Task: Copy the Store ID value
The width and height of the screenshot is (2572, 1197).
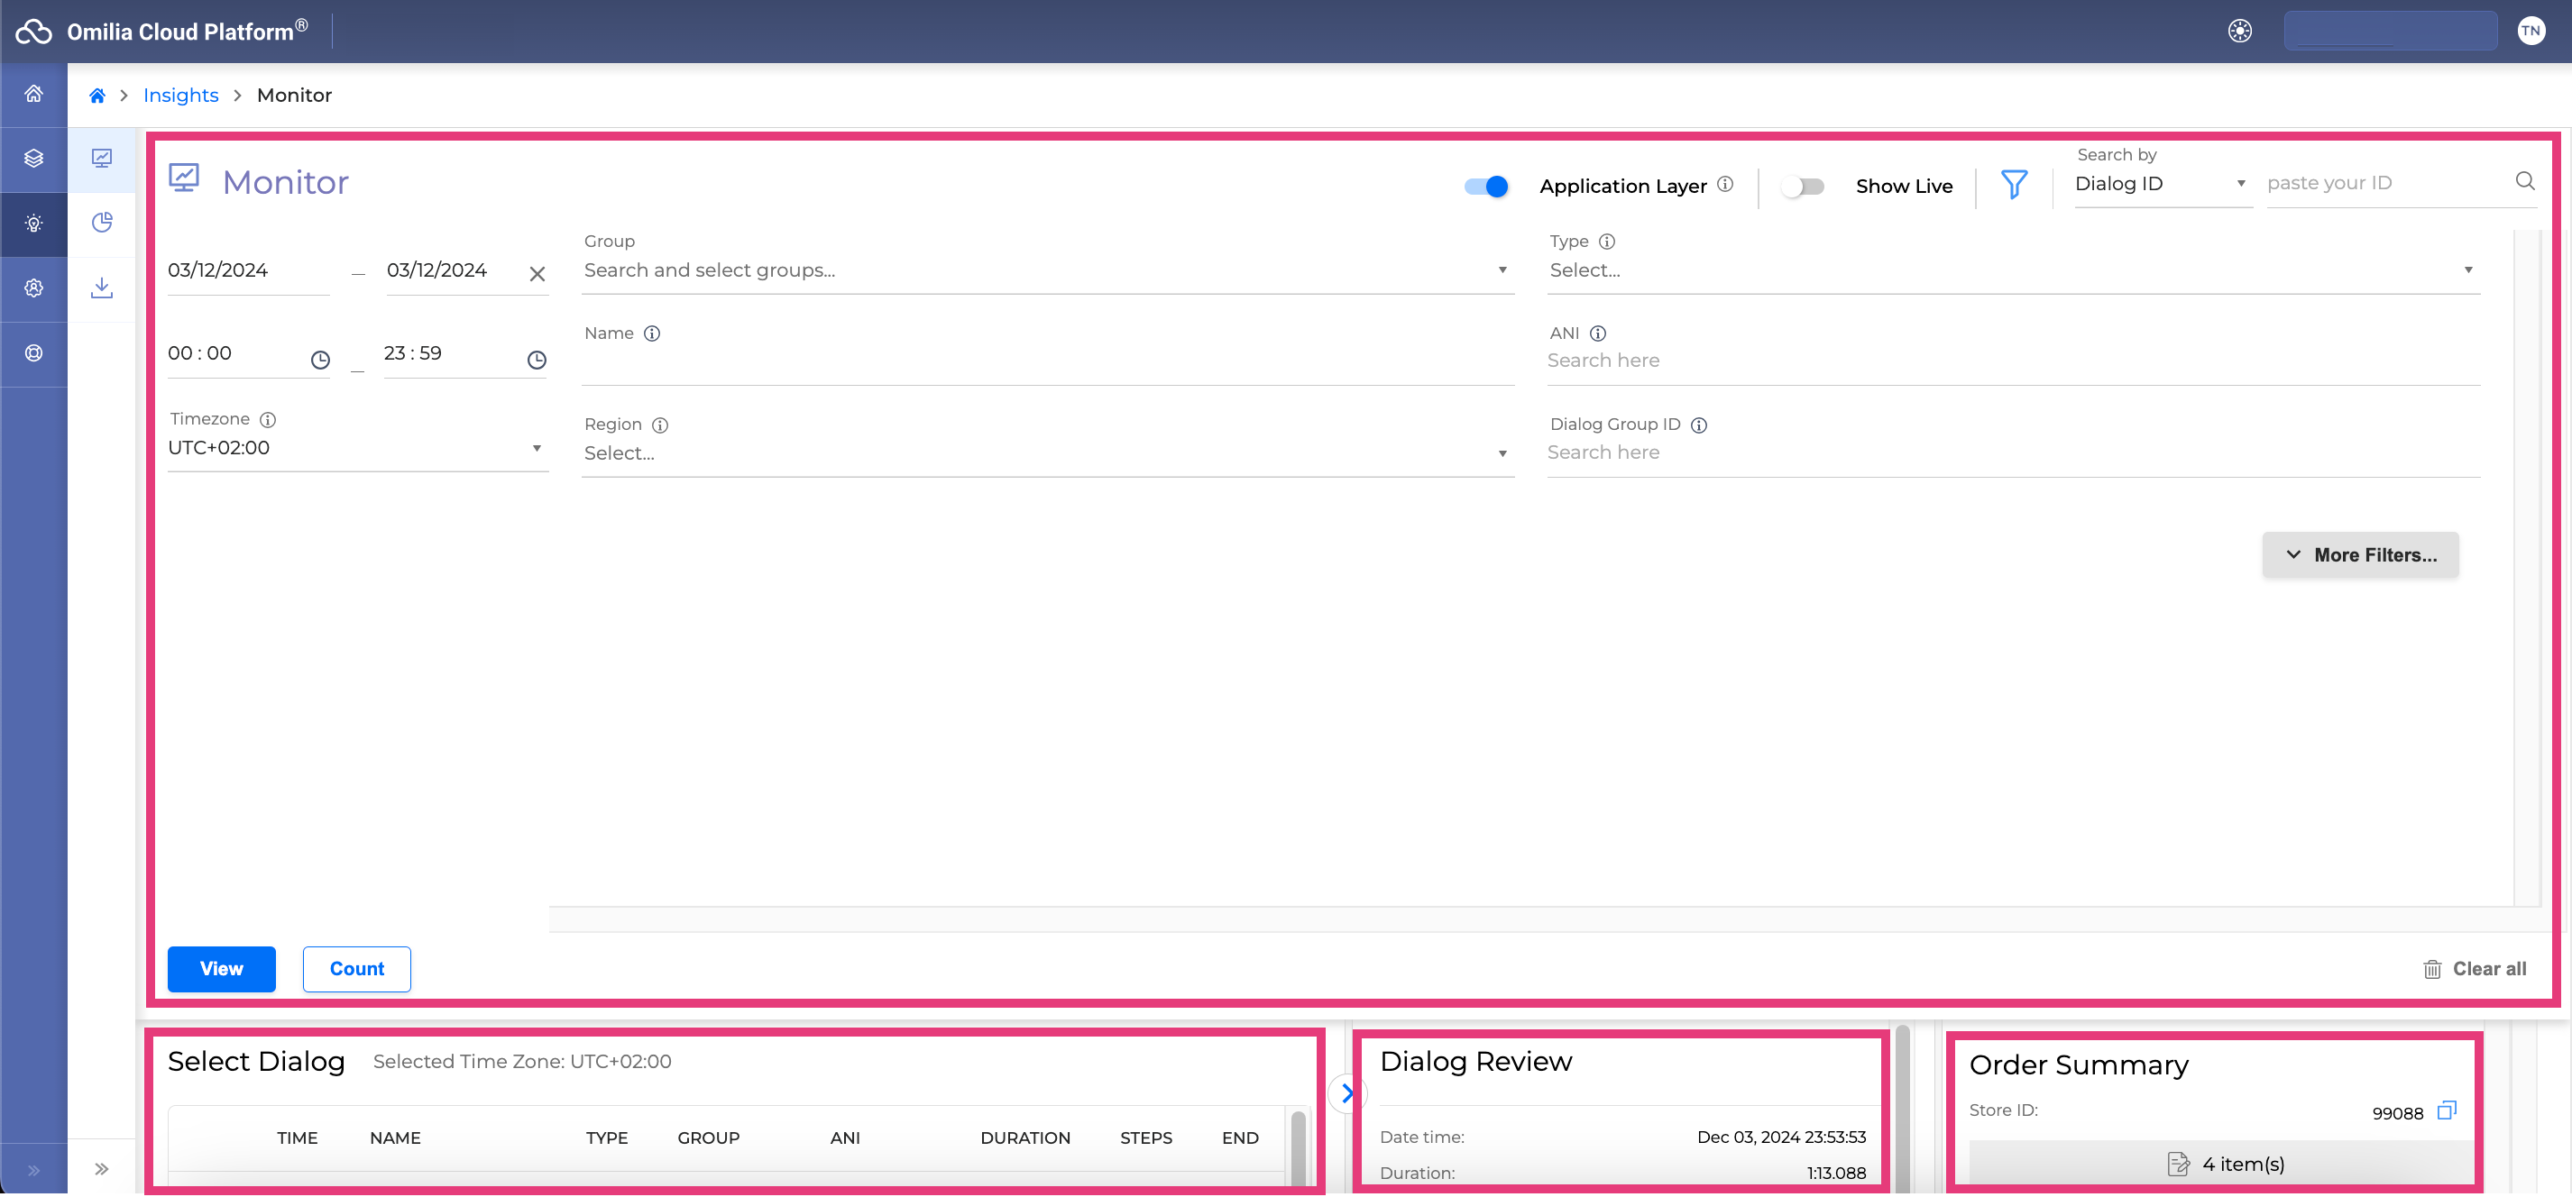Action: coord(2446,1110)
